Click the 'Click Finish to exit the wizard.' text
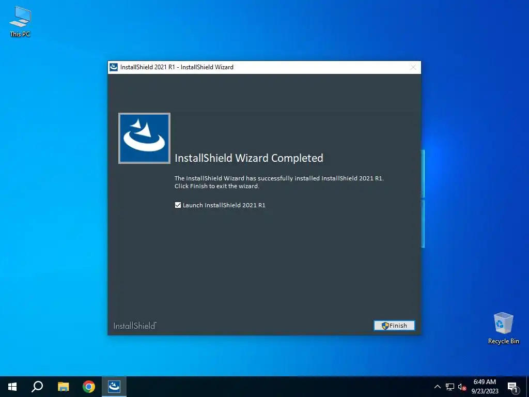This screenshot has width=529, height=397. (x=217, y=186)
